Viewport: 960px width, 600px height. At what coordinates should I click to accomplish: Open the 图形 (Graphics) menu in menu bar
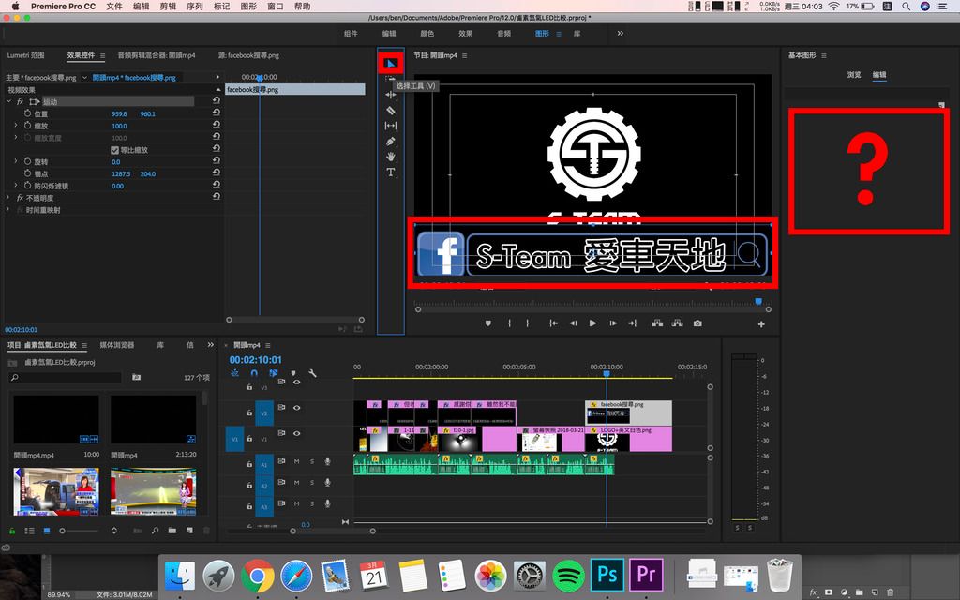click(x=248, y=7)
